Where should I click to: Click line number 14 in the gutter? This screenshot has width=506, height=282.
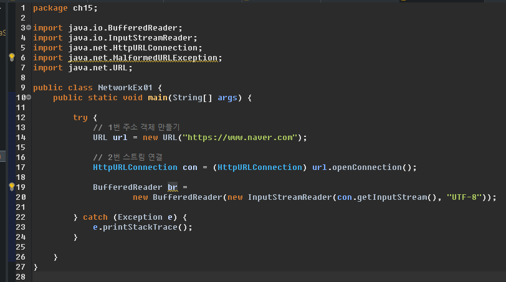coord(21,138)
